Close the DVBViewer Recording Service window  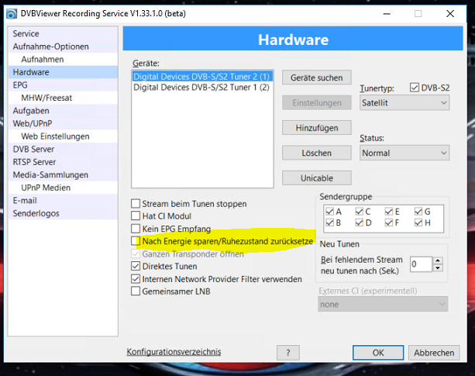point(450,14)
